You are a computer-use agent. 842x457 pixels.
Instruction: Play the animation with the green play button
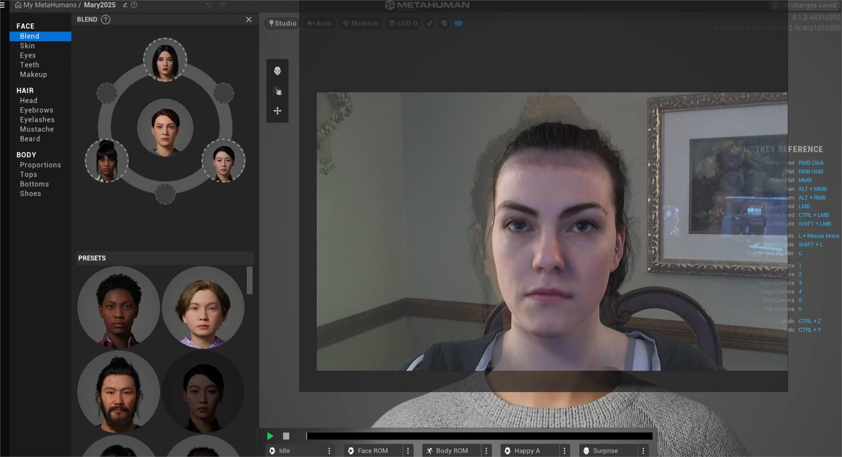click(x=270, y=436)
